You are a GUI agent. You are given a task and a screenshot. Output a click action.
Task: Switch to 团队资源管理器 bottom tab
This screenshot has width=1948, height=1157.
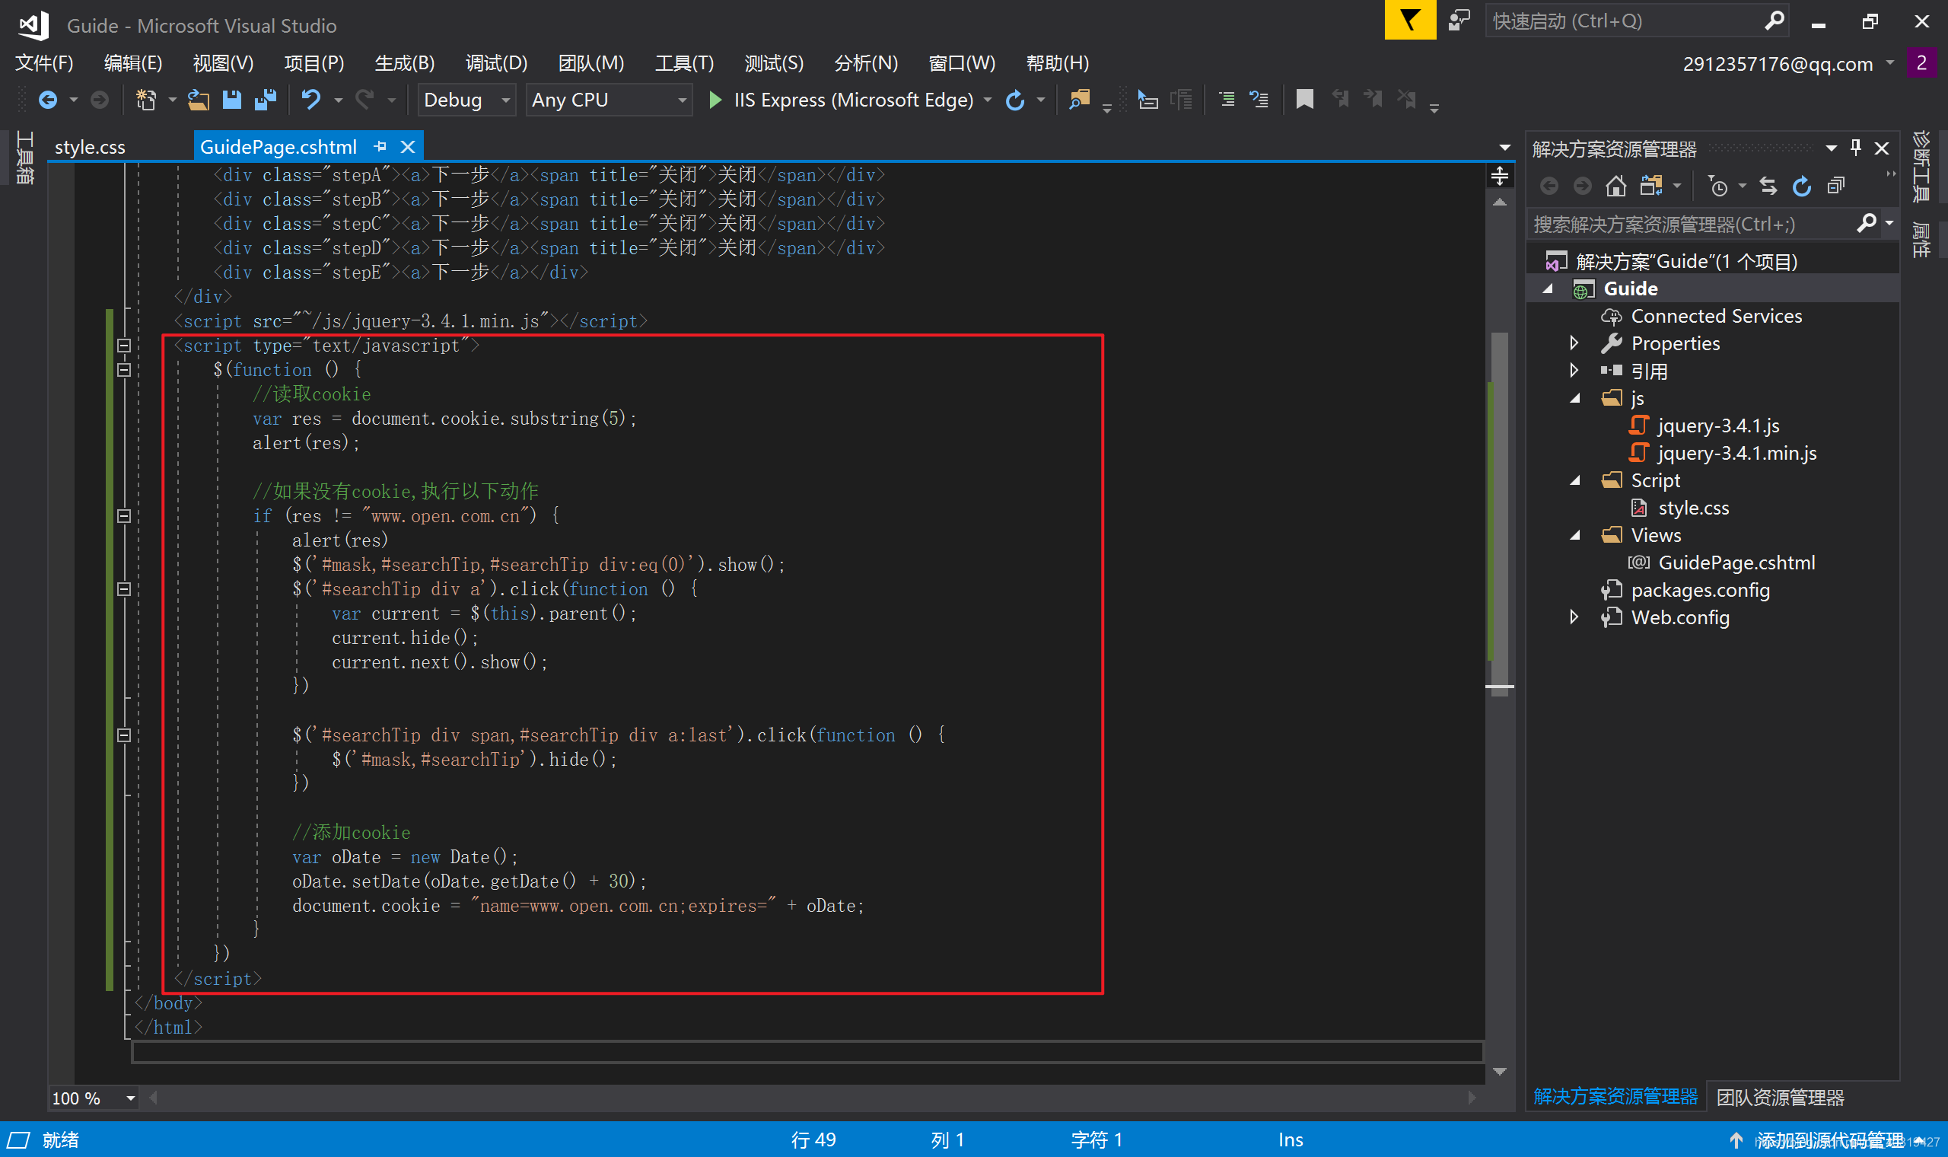(x=1780, y=1097)
